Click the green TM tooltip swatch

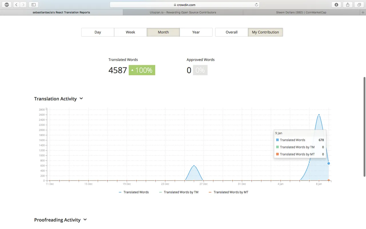point(277,147)
